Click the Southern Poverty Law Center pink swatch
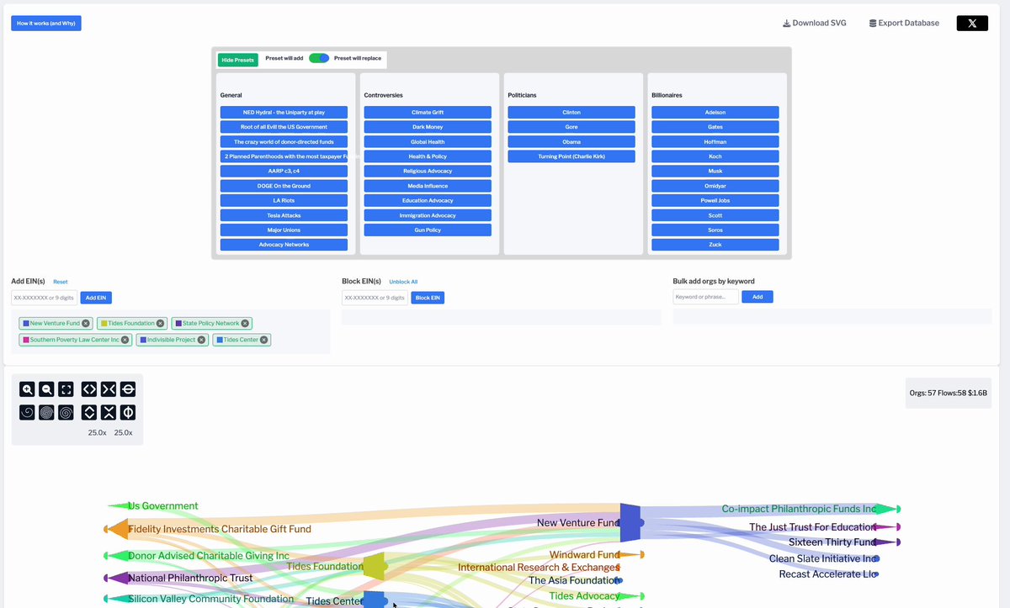The width and height of the screenshot is (1010, 608). coord(26,340)
